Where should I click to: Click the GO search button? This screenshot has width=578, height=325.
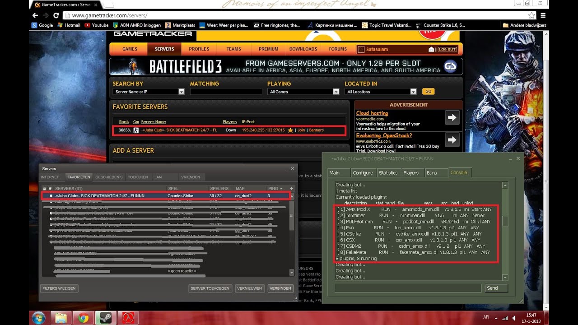click(x=428, y=91)
